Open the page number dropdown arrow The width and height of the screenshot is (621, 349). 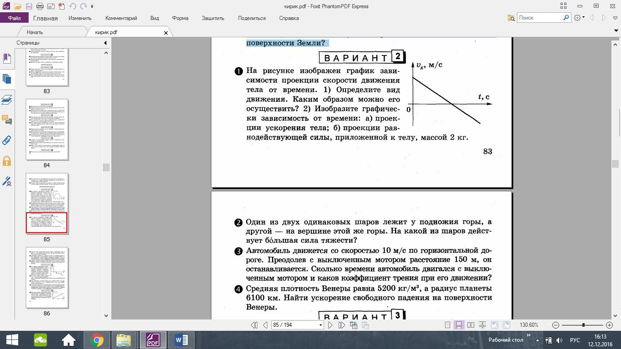(x=321, y=325)
